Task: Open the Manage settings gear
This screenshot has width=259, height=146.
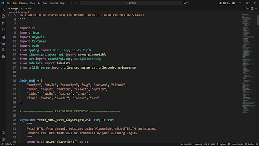Action: 3,140
